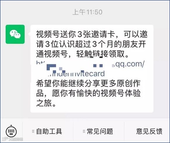Switch to keyboard input icon
Image resolution: width=170 pixels, height=143 pixels.
click(11, 131)
